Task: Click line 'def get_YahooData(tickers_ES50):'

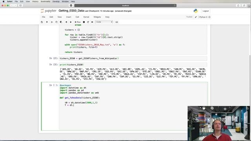Action: coord(80,98)
